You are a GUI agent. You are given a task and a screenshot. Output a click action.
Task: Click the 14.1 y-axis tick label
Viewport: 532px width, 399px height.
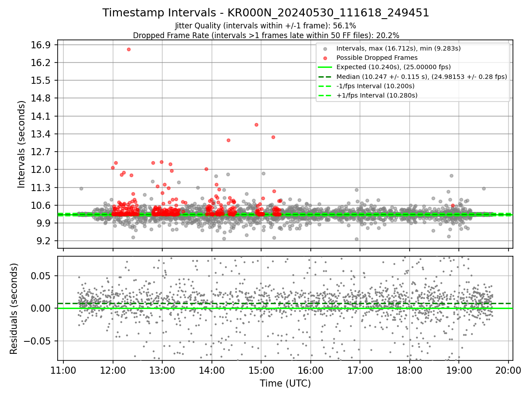[x=42, y=116]
